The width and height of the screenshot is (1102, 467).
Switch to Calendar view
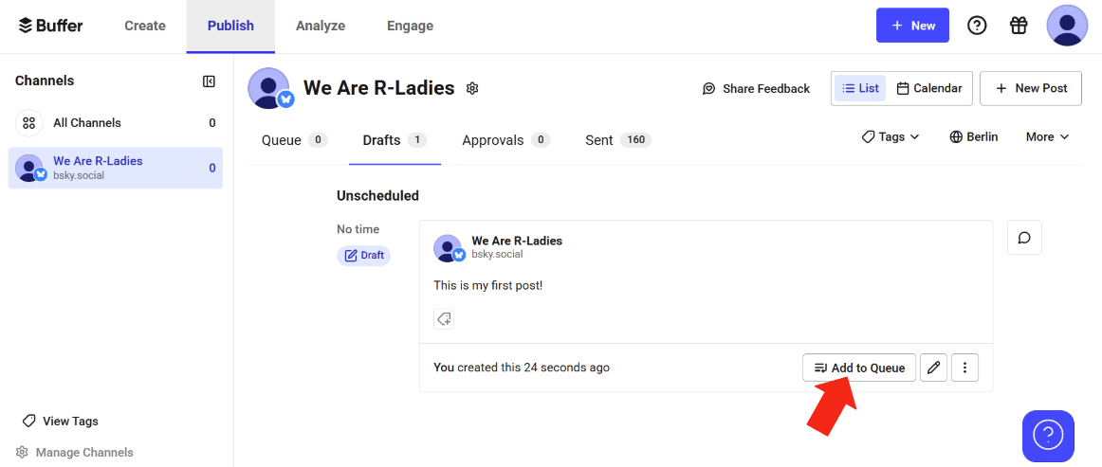[929, 88]
